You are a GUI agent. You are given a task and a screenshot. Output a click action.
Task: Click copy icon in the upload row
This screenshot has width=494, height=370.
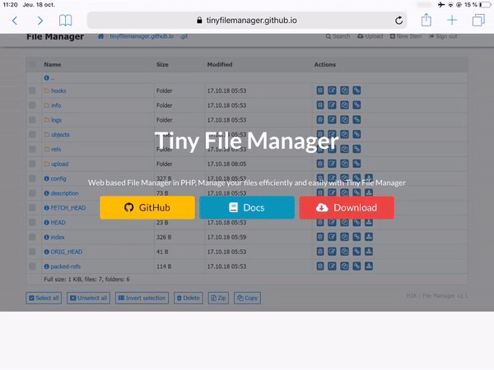(344, 164)
